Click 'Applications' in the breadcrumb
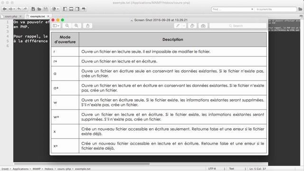The width and height of the screenshot is (304, 171). 20,169
